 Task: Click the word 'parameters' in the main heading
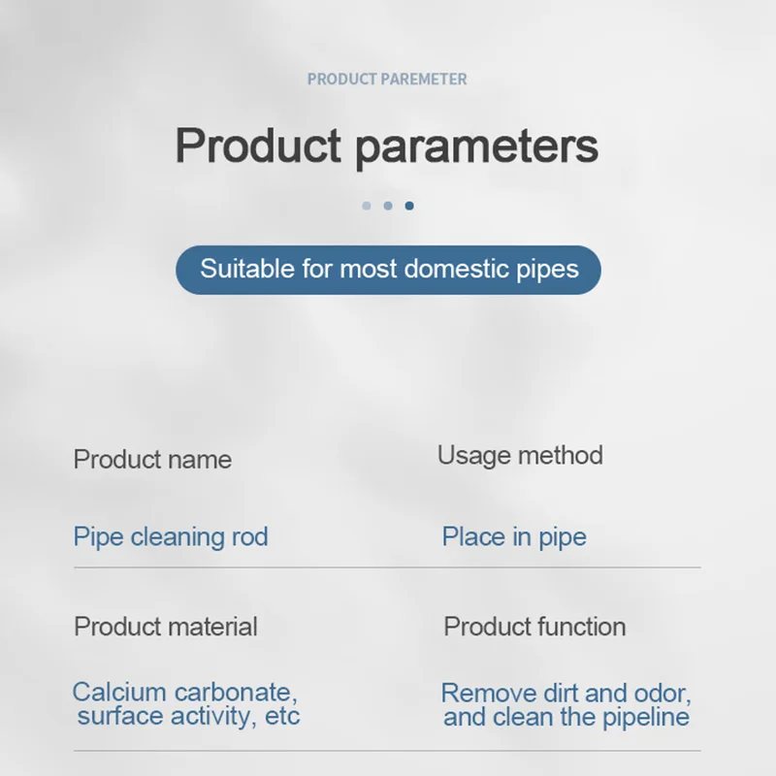pyautogui.click(x=477, y=147)
